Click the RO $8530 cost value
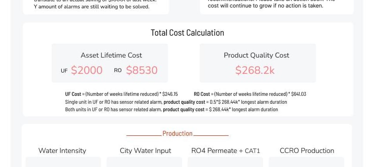378x167 pixels. point(142,70)
